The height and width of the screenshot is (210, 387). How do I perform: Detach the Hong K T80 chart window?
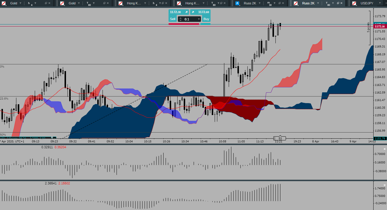[x=221, y=3]
